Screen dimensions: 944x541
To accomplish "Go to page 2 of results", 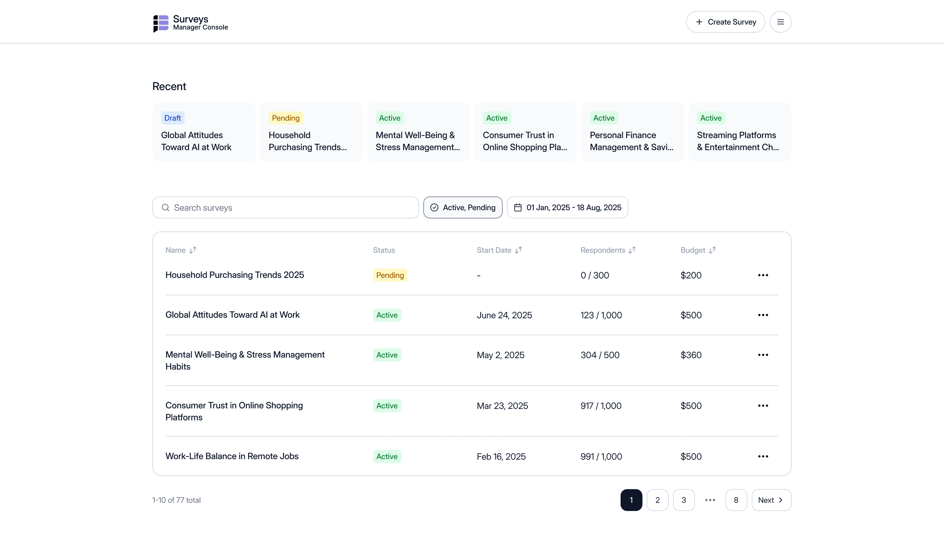I will pyautogui.click(x=657, y=500).
